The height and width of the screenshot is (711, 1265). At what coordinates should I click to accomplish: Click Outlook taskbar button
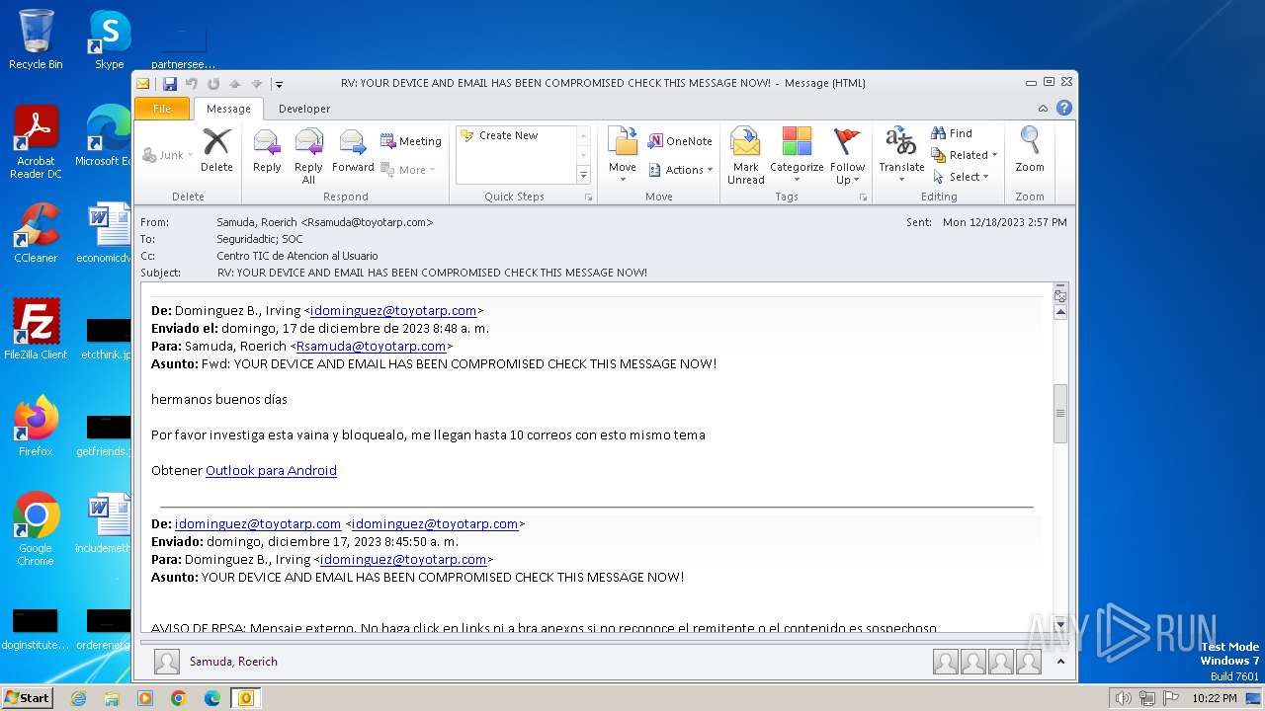[245, 698]
